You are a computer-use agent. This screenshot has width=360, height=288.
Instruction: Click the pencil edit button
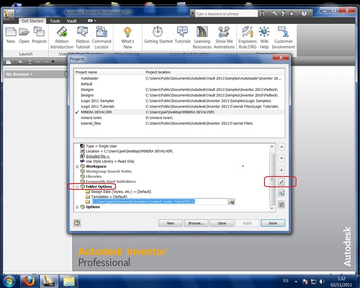pos(282,182)
